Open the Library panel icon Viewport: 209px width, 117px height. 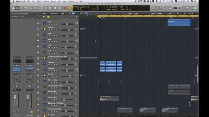(13, 8)
